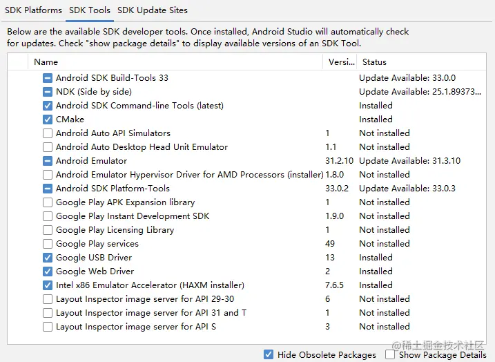Toggle NDK (Side by side) checkbox
The width and height of the screenshot is (495, 362).
pos(48,92)
